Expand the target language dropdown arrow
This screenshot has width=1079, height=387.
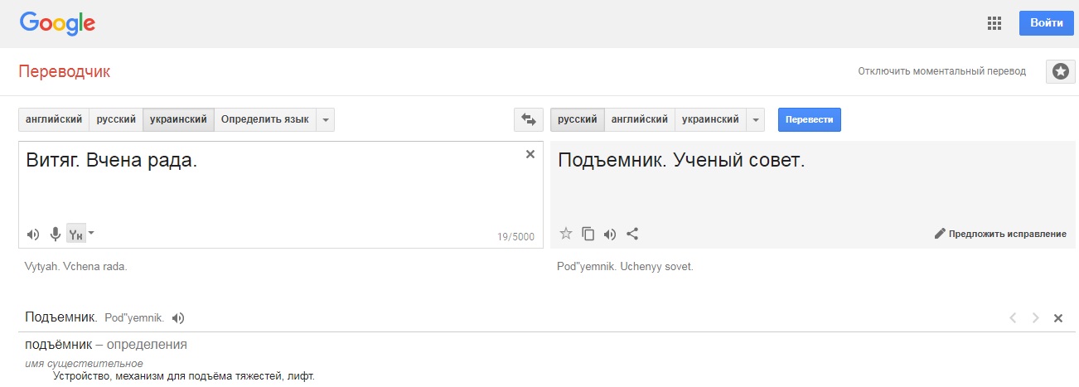click(x=755, y=119)
